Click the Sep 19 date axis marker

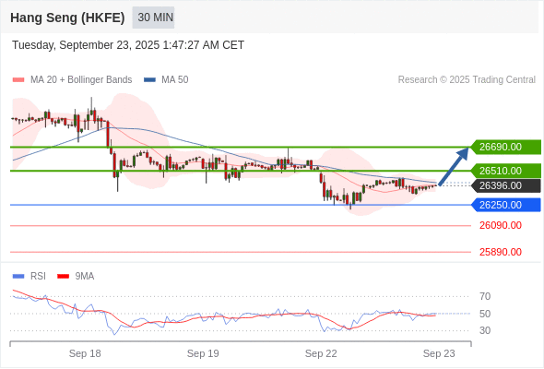[x=203, y=353]
